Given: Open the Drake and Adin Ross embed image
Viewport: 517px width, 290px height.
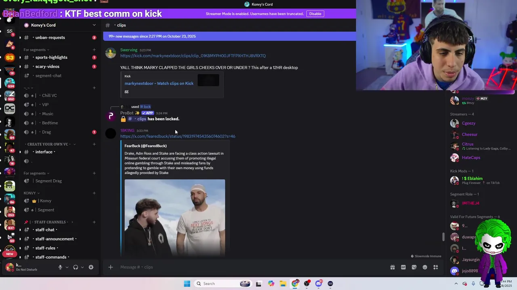Looking at the screenshot, I should pyautogui.click(x=174, y=217).
